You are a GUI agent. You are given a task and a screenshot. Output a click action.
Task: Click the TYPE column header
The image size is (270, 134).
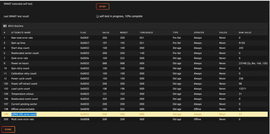[x=175, y=32]
